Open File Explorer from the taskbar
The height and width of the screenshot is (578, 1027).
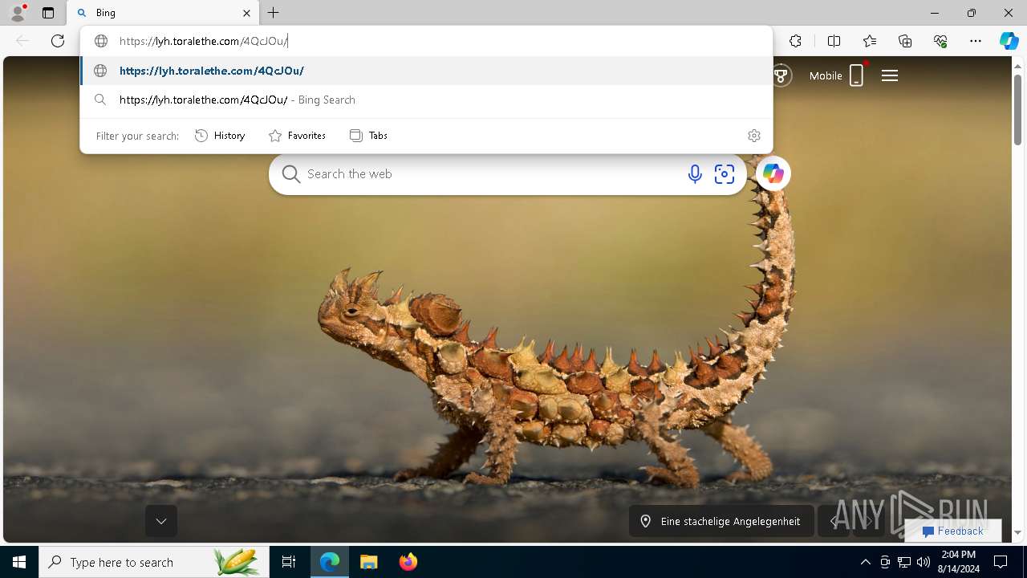(x=368, y=562)
